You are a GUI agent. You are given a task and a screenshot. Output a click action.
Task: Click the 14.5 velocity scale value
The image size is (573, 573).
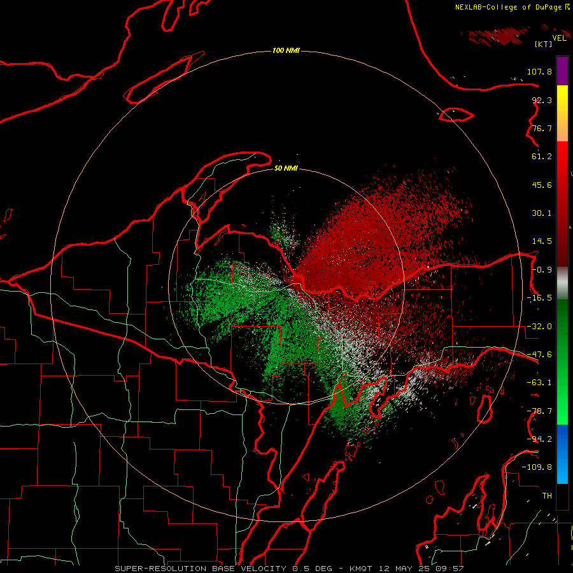tap(542, 241)
